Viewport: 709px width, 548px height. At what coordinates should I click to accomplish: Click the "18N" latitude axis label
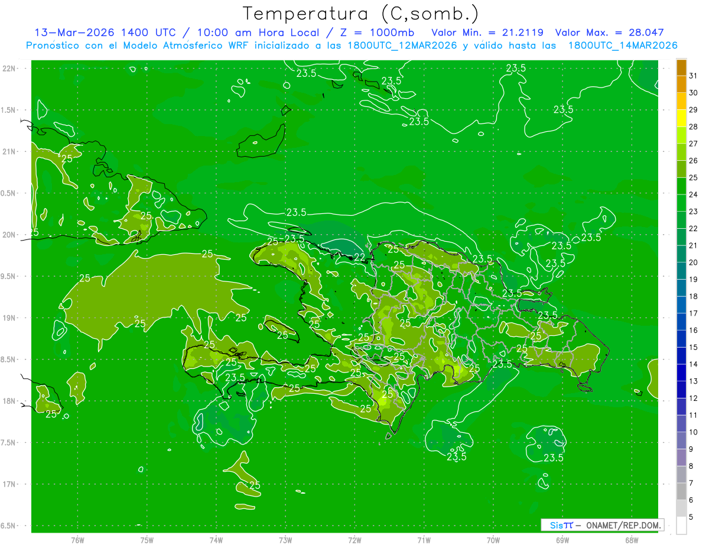[9, 401]
